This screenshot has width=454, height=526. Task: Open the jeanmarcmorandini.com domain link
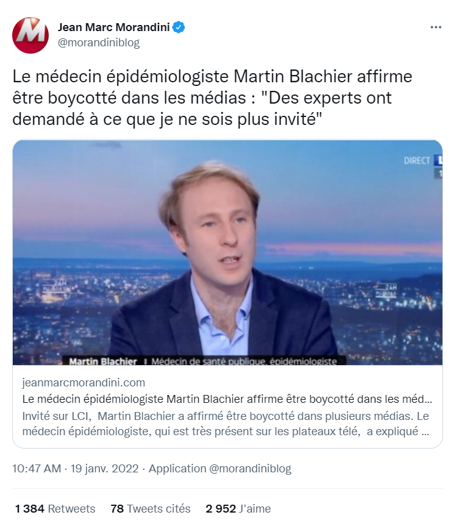(83, 382)
